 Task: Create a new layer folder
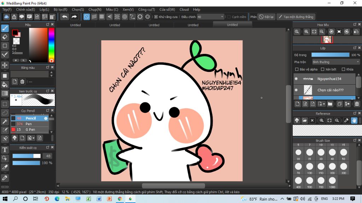click(x=330, y=104)
